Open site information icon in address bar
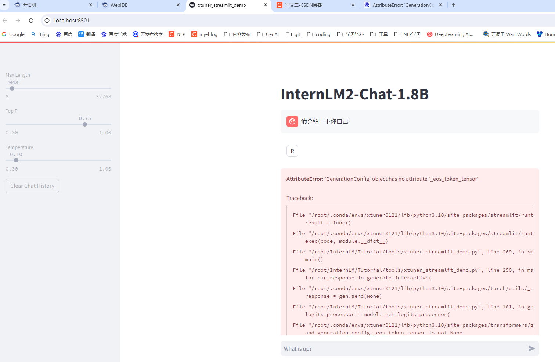Screen dimensions: 555x362 point(47,21)
